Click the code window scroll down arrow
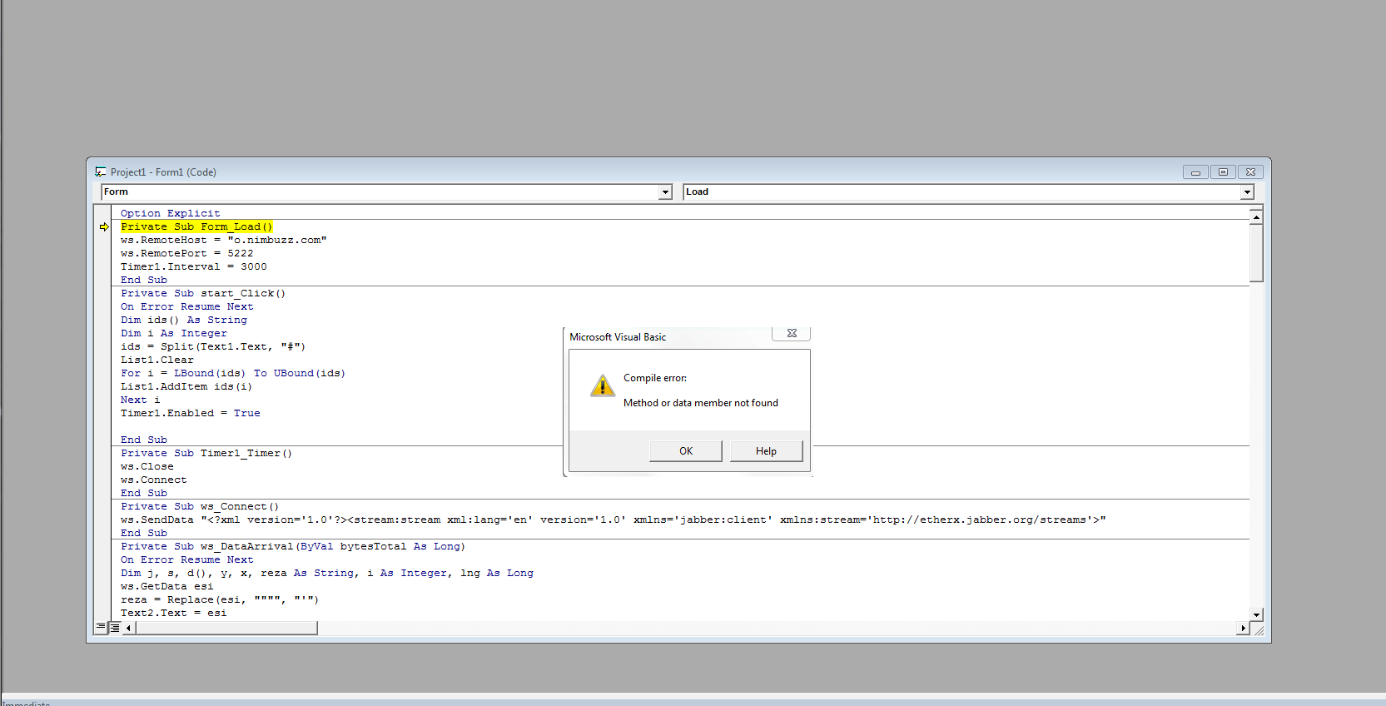1386x706 pixels. [1256, 614]
